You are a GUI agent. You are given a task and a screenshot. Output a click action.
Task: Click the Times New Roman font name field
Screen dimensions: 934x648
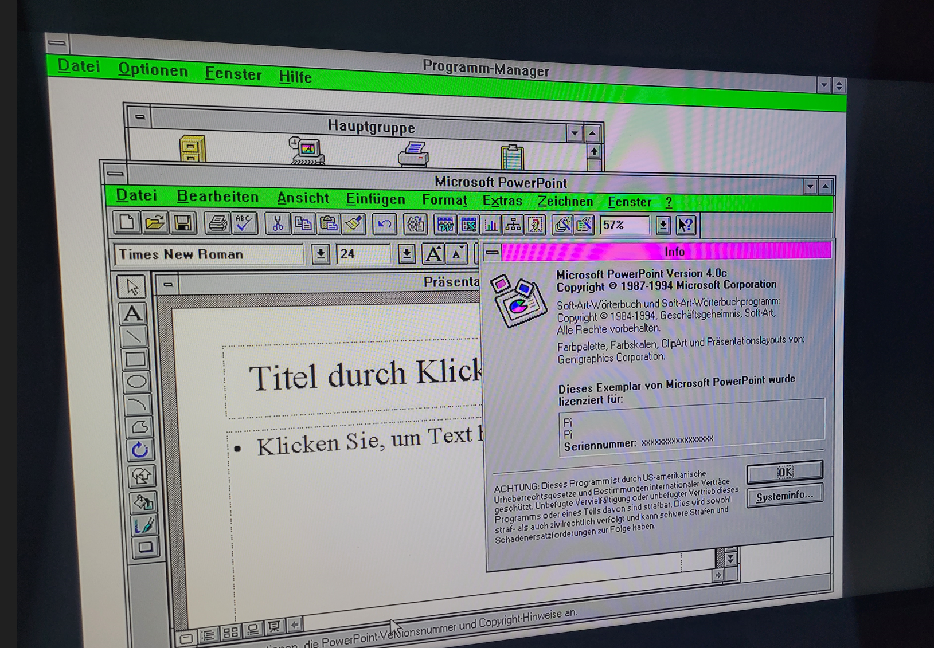tap(209, 254)
